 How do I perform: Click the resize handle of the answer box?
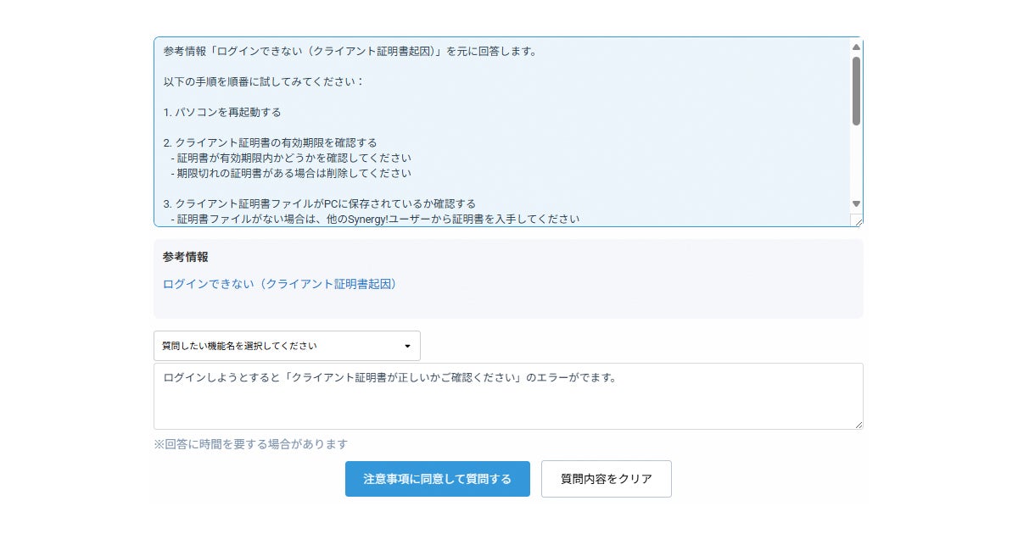tap(858, 221)
